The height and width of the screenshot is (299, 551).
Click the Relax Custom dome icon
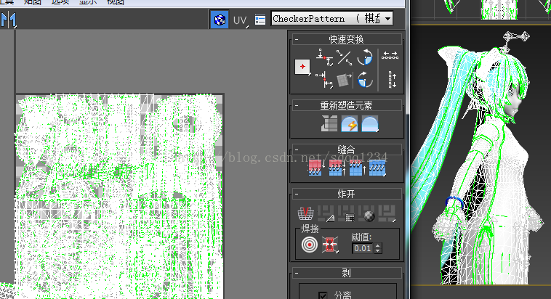[x=370, y=123]
